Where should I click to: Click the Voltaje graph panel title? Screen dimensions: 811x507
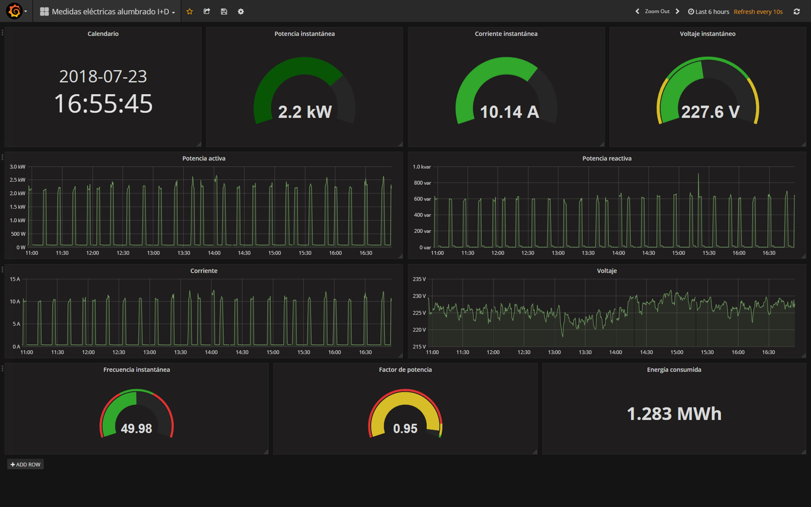pyautogui.click(x=607, y=271)
